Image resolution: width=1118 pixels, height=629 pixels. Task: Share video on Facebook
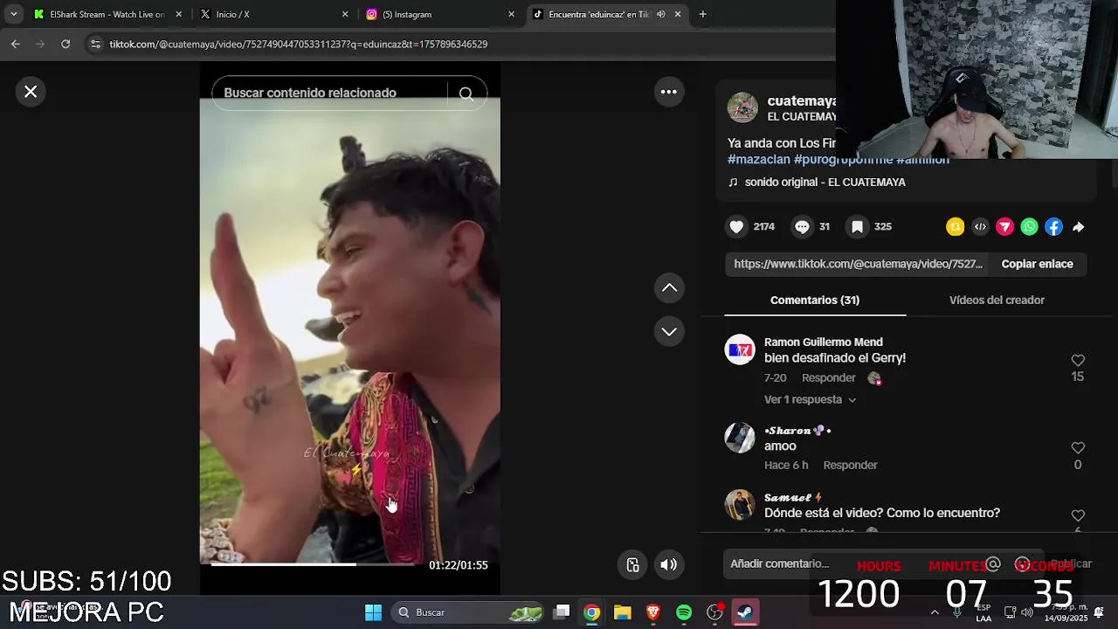[1053, 227]
